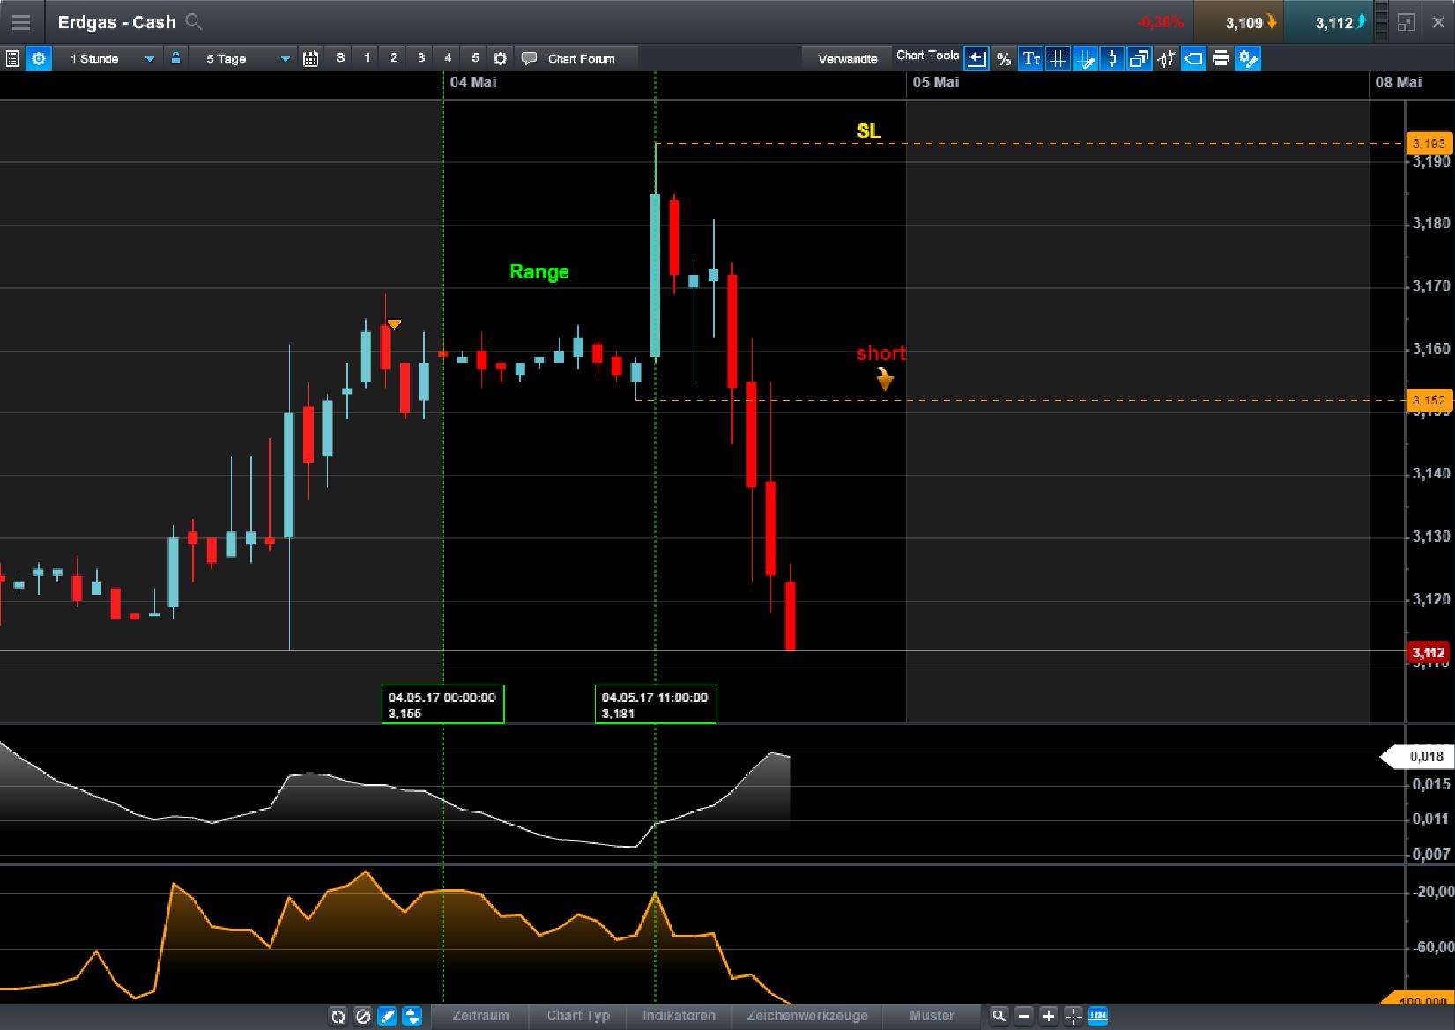Open the calendar date picker

tap(310, 59)
